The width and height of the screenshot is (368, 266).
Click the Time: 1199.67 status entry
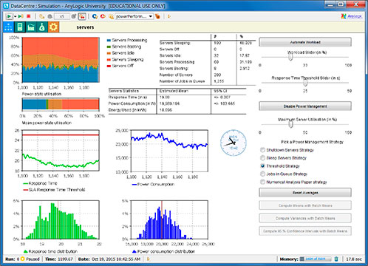pyautogui.click(x=59, y=259)
